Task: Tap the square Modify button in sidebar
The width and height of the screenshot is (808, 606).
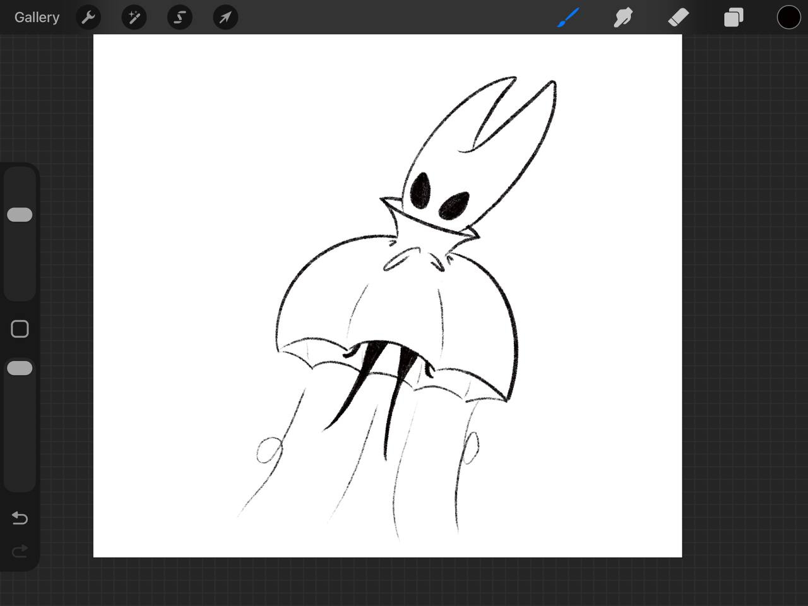Action: click(x=20, y=329)
